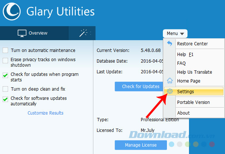Select FAQ in the menu
This screenshot has height=154, width=225.
(181, 63)
